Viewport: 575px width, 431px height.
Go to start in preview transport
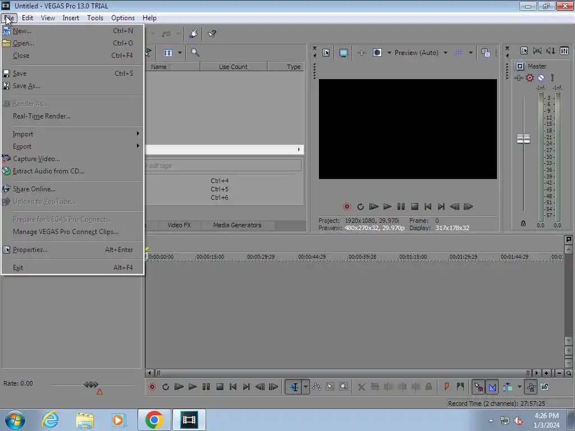click(427, 207)
